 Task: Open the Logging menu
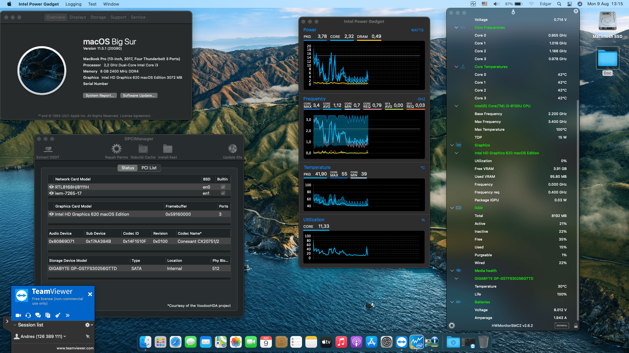pyautogui.click(x=73, y=4)
